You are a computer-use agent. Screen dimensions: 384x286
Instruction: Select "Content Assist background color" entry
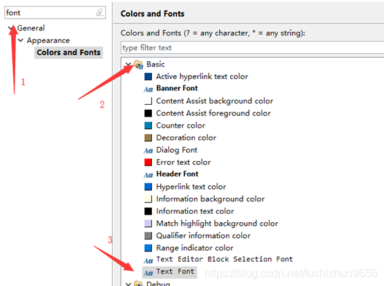(215, 101)
